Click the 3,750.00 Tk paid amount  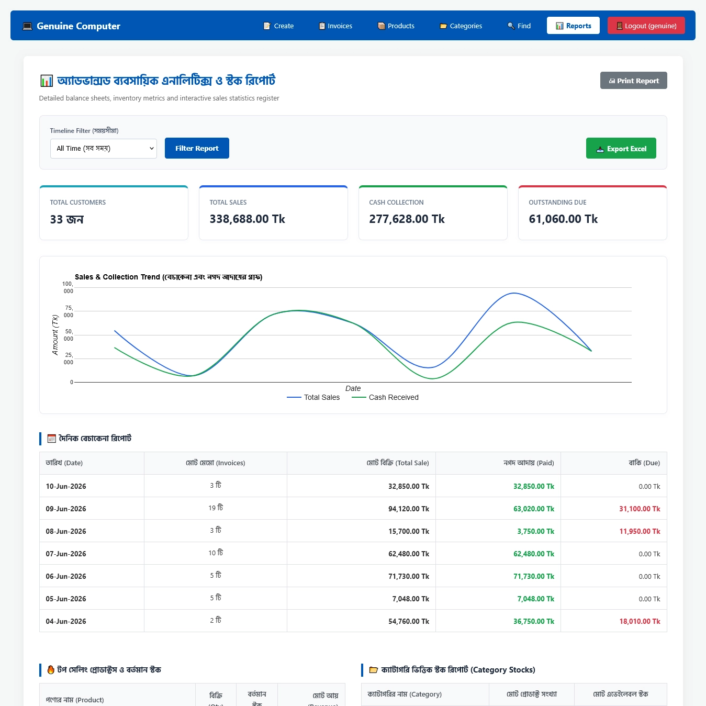536,532
